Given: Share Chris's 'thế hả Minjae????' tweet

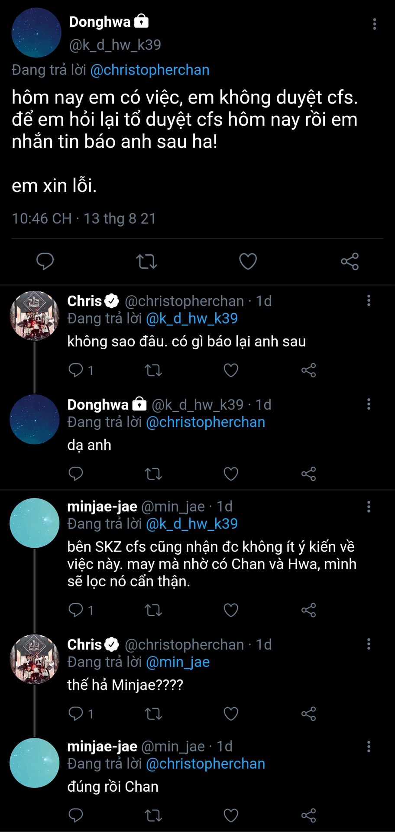Looking at the screenshot, I should click(x=308, y=714).
